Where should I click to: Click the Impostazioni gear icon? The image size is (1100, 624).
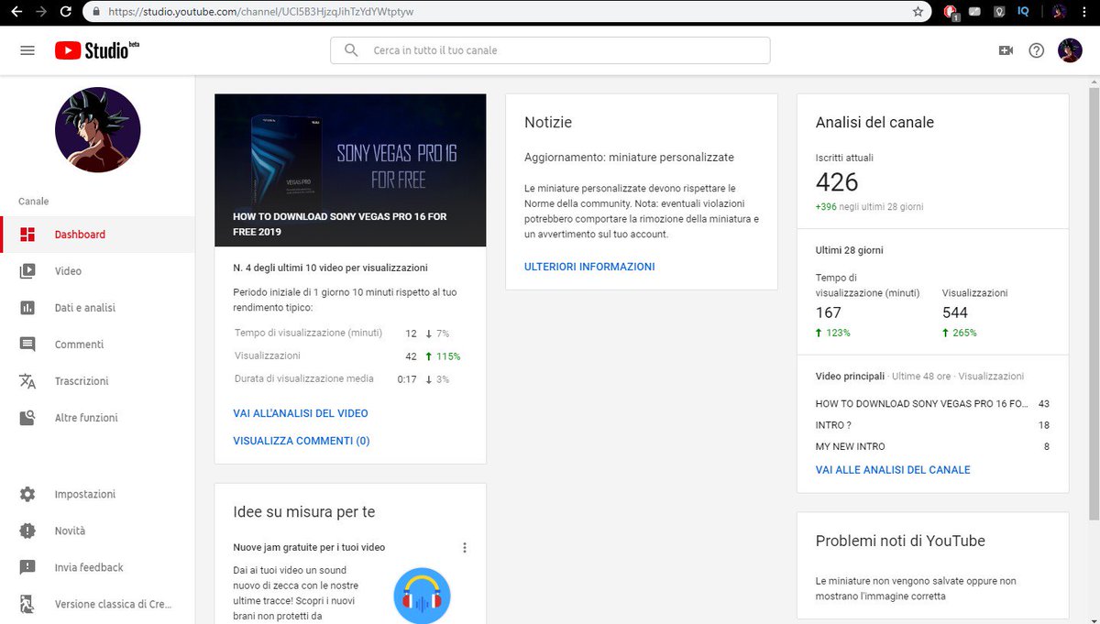point(27,494)
